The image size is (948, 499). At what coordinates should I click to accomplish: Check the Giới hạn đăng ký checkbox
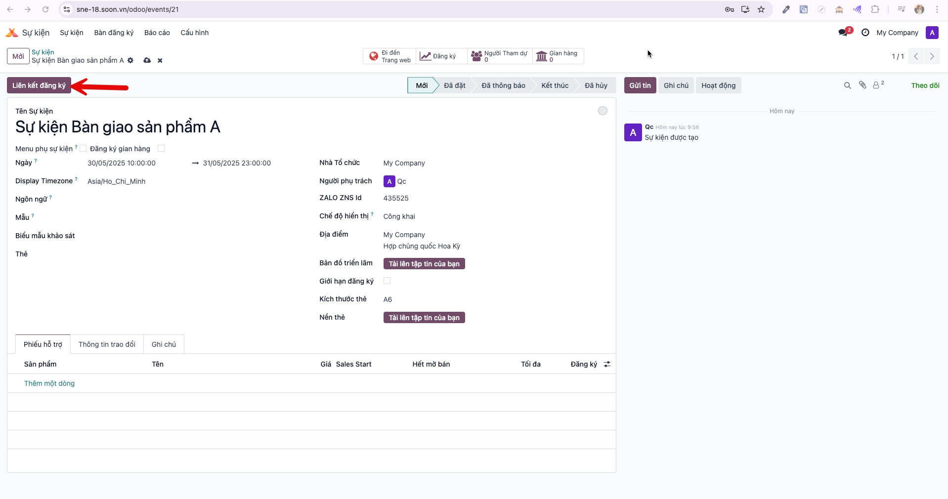(x=387, y=281)
